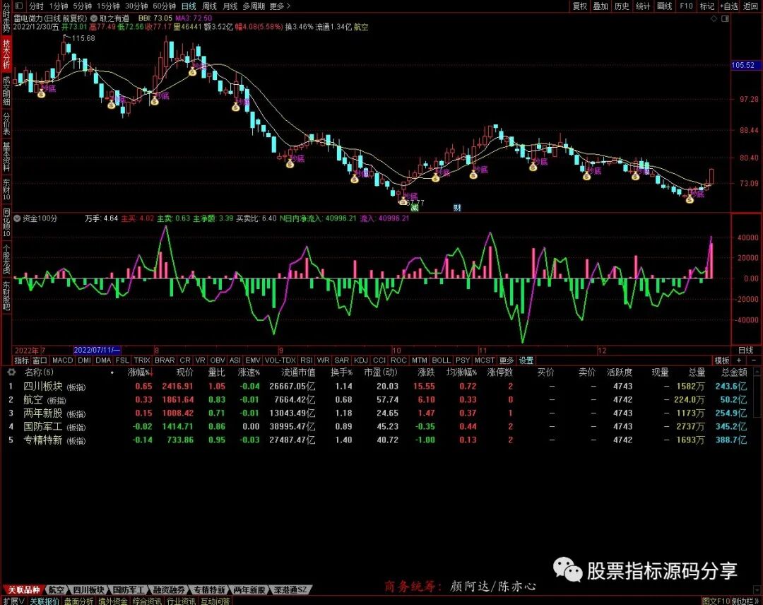Click the plus button next to 模板
Image resolution: width=763 pixels, height=605 pixels.
[x=739, y=360]
